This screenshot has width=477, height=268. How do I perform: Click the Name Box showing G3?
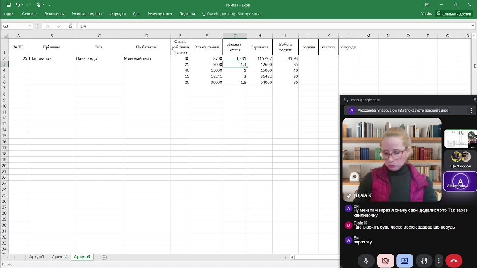click(x=15, y=26)
